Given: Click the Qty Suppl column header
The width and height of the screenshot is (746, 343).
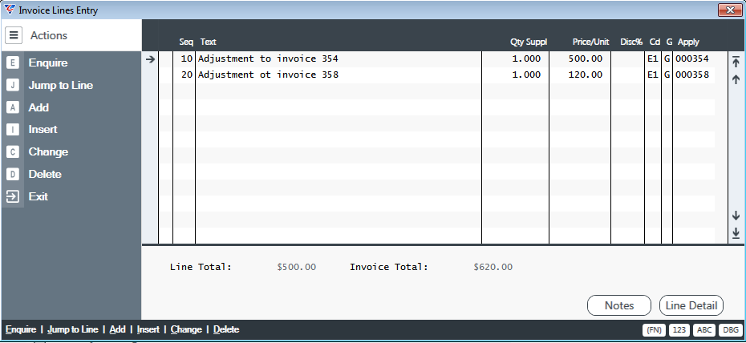Looking at the screenshot, I should coord(529,42).
